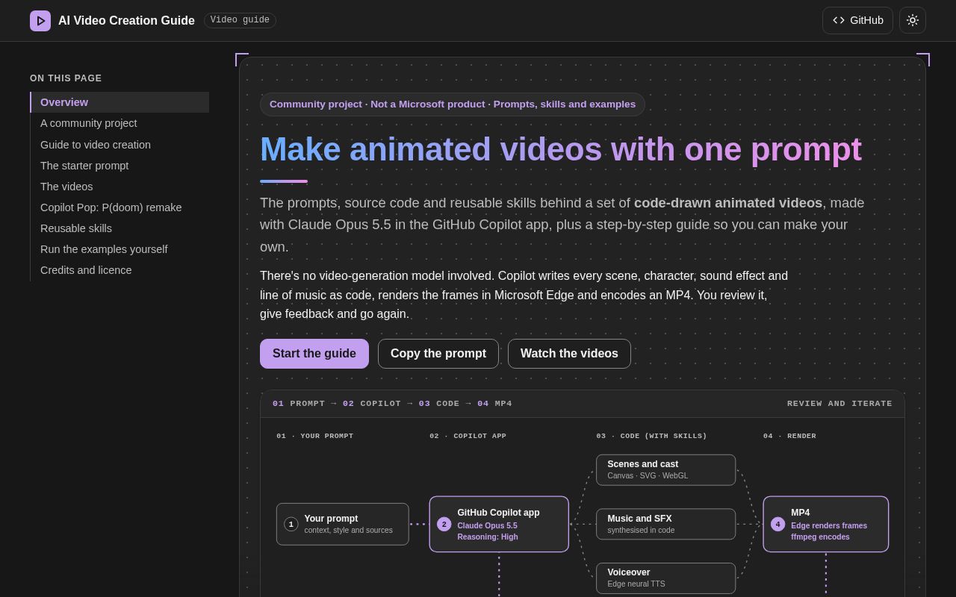The width and height of the screenshot is (956, 597).
Task: Click the AI Video Creation Guide title
Action: [126, 21]
